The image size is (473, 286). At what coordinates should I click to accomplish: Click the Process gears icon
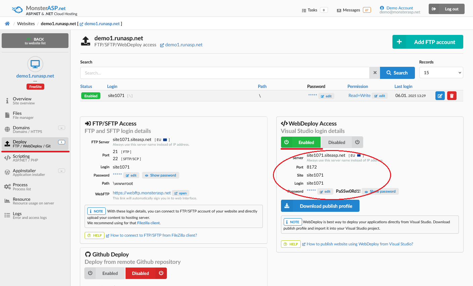pos(7,187)
